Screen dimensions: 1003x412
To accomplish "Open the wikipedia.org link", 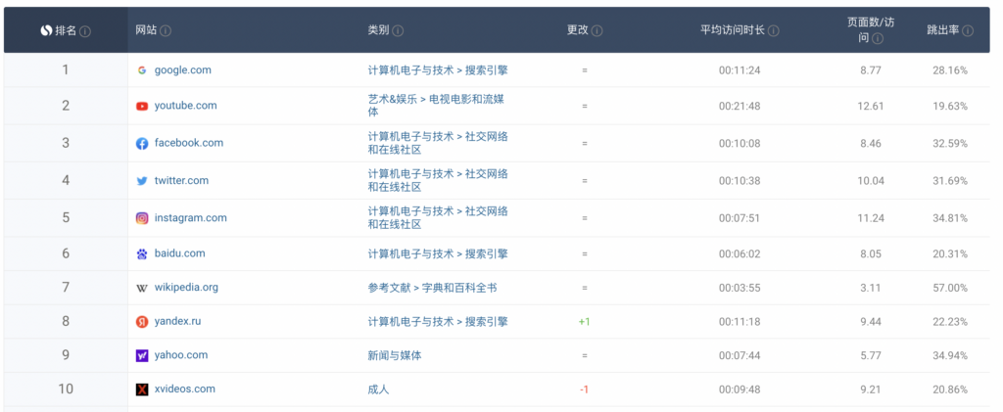I will point(186,288).
